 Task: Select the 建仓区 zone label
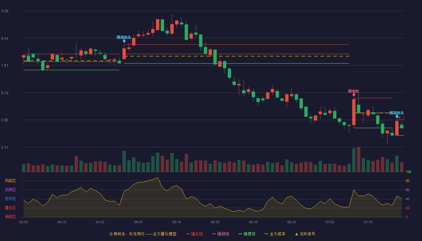click(x=10, y=208)
